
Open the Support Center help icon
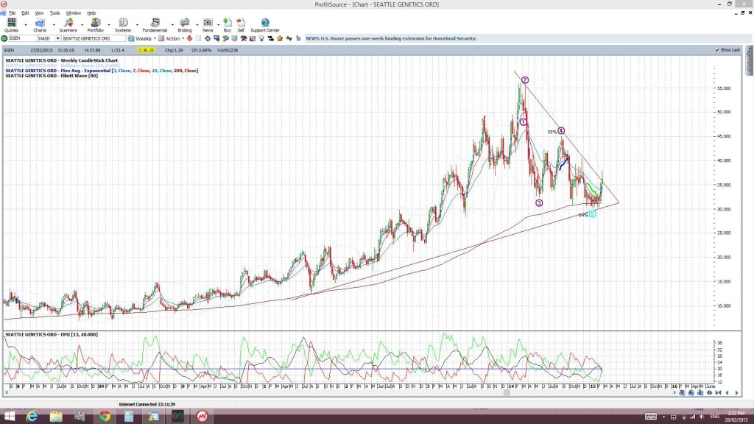pos(265,25)
